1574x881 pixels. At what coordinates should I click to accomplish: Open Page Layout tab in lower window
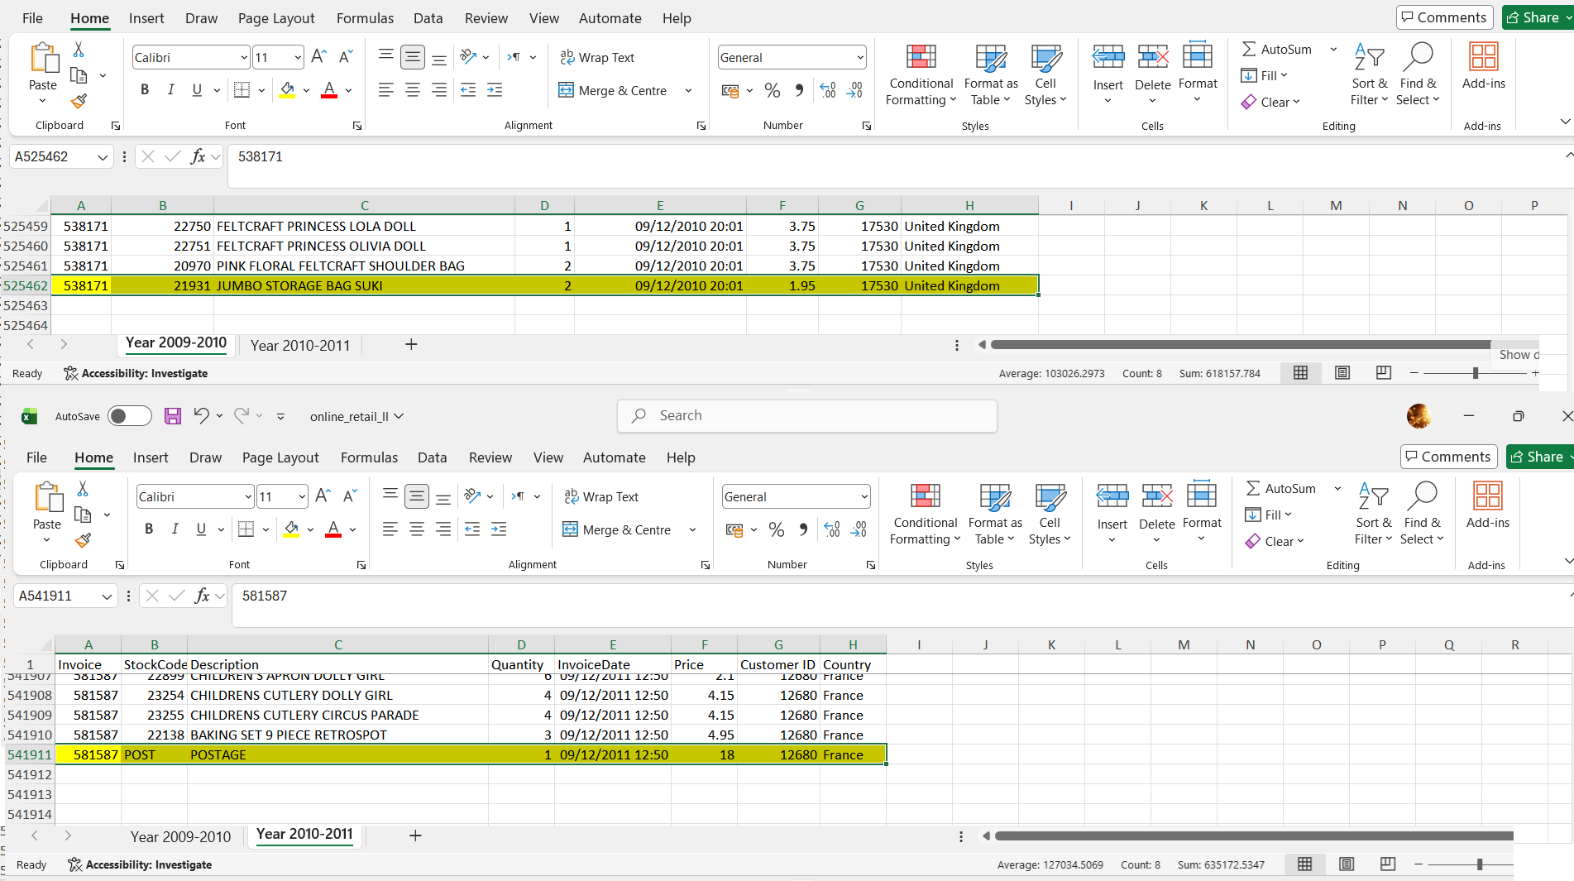(x=280, y=457)
